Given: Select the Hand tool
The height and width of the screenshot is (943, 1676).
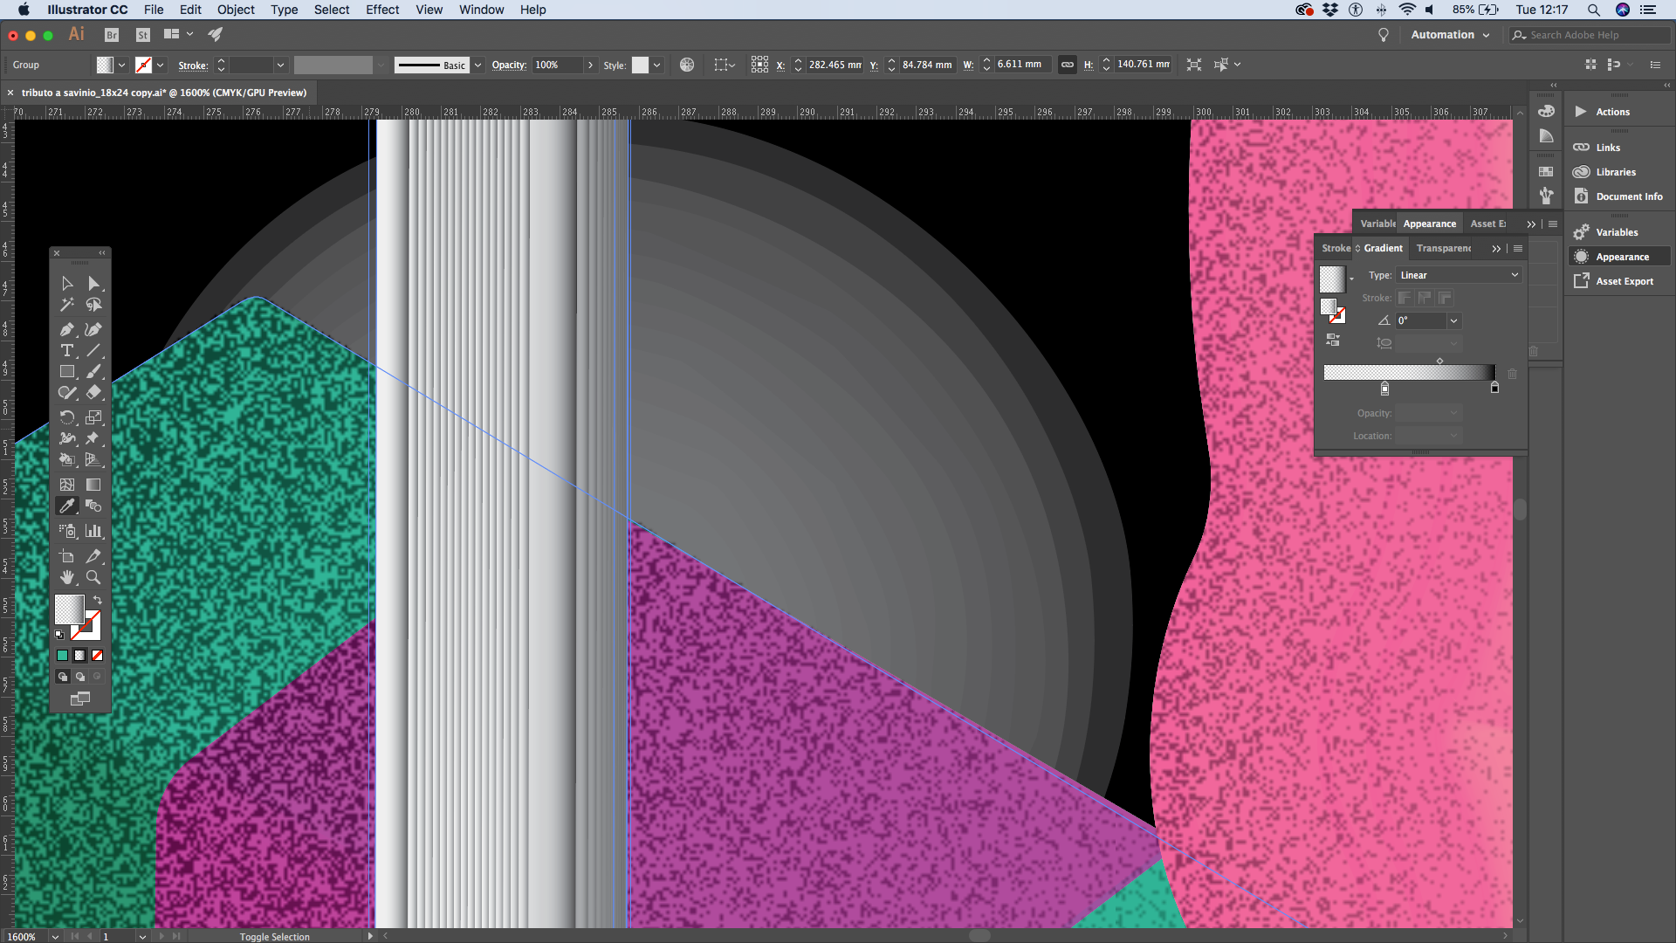Looking at the screenshot, I should [x=66, y=577].
